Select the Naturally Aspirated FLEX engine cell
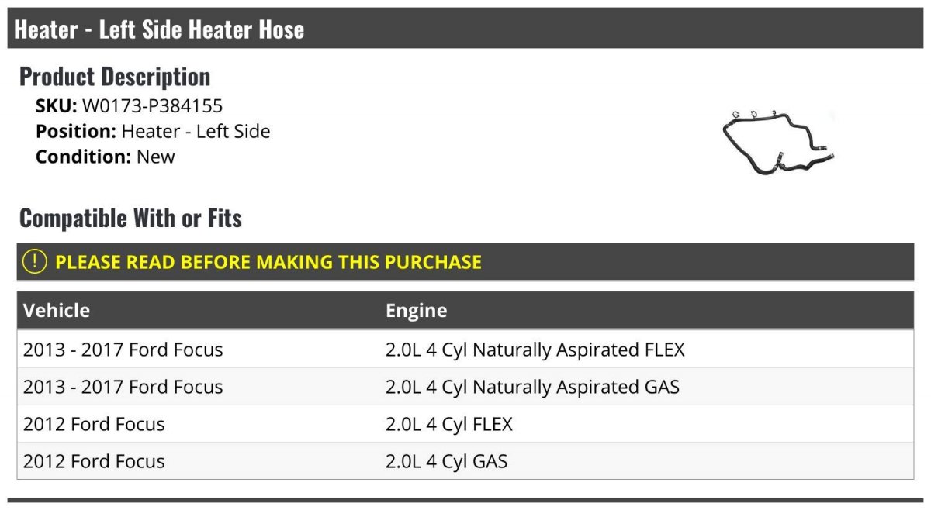This screenshot has width=931, height=510. (x=535, y=350)
